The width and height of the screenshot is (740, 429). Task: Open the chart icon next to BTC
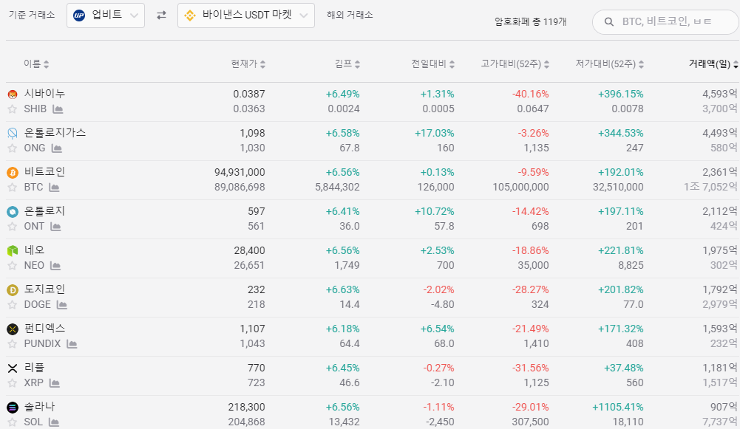point(55,188)
